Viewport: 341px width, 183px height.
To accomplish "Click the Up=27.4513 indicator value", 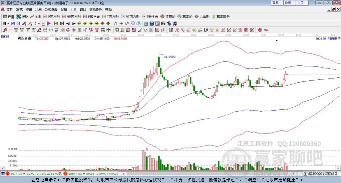I will pyautogui.click(x=62, y=39).
